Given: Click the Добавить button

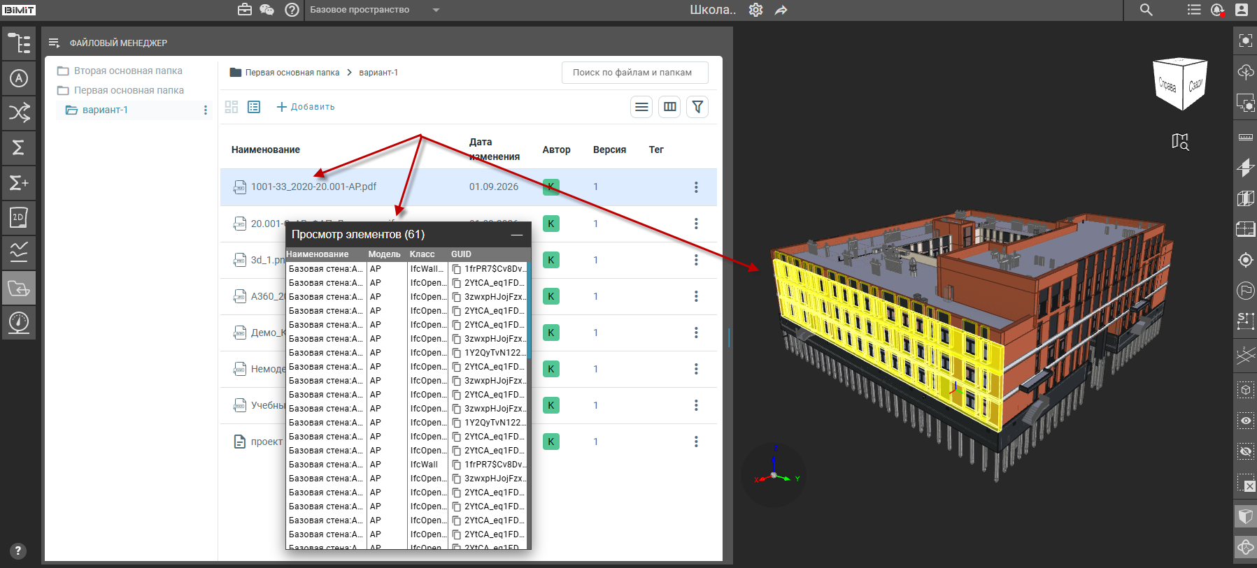Looking at the screenshot, I should tap(306, 107).
